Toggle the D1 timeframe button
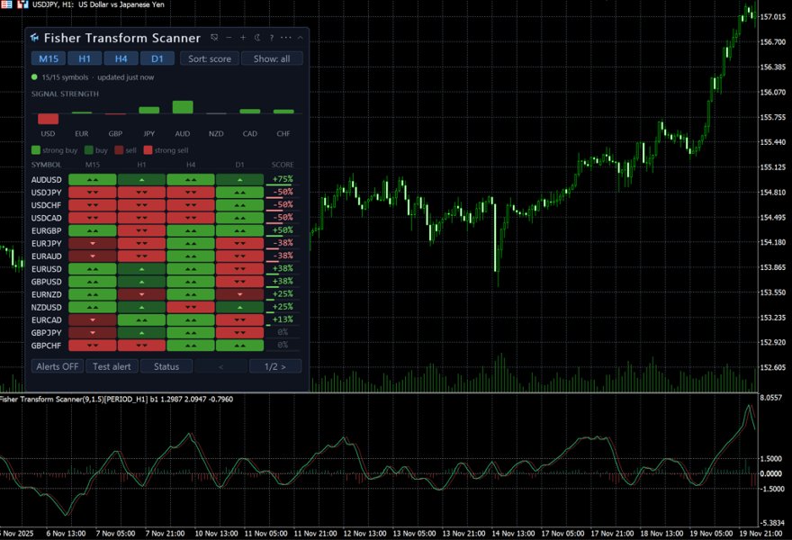The image size is (792, 540). pyautogui.click(x=157, y=58)
